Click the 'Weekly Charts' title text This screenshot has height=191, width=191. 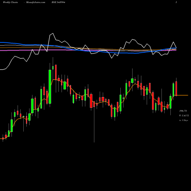(10, 2)
